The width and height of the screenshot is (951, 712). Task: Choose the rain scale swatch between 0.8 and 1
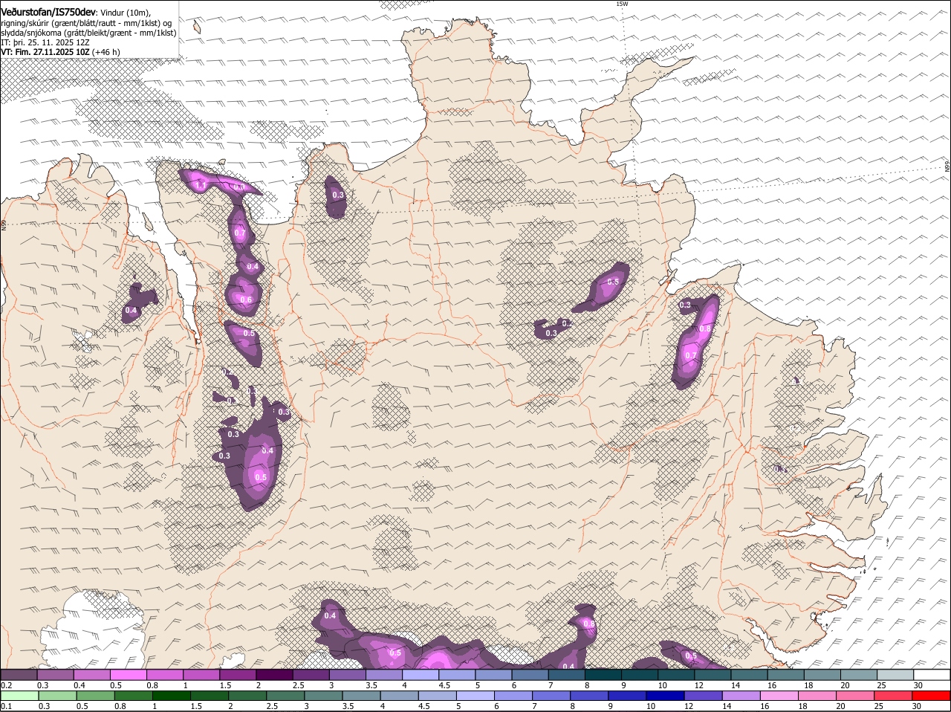[x=133, y=696]
